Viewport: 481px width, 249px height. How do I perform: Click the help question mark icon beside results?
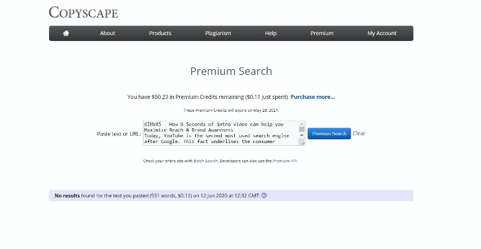click(264, 195)
